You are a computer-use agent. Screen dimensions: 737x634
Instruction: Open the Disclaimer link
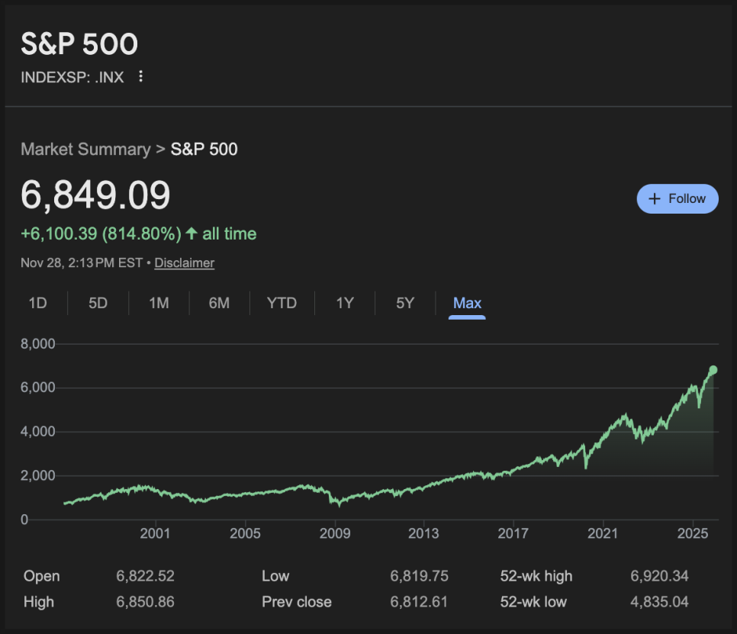[x=184, y=263]
